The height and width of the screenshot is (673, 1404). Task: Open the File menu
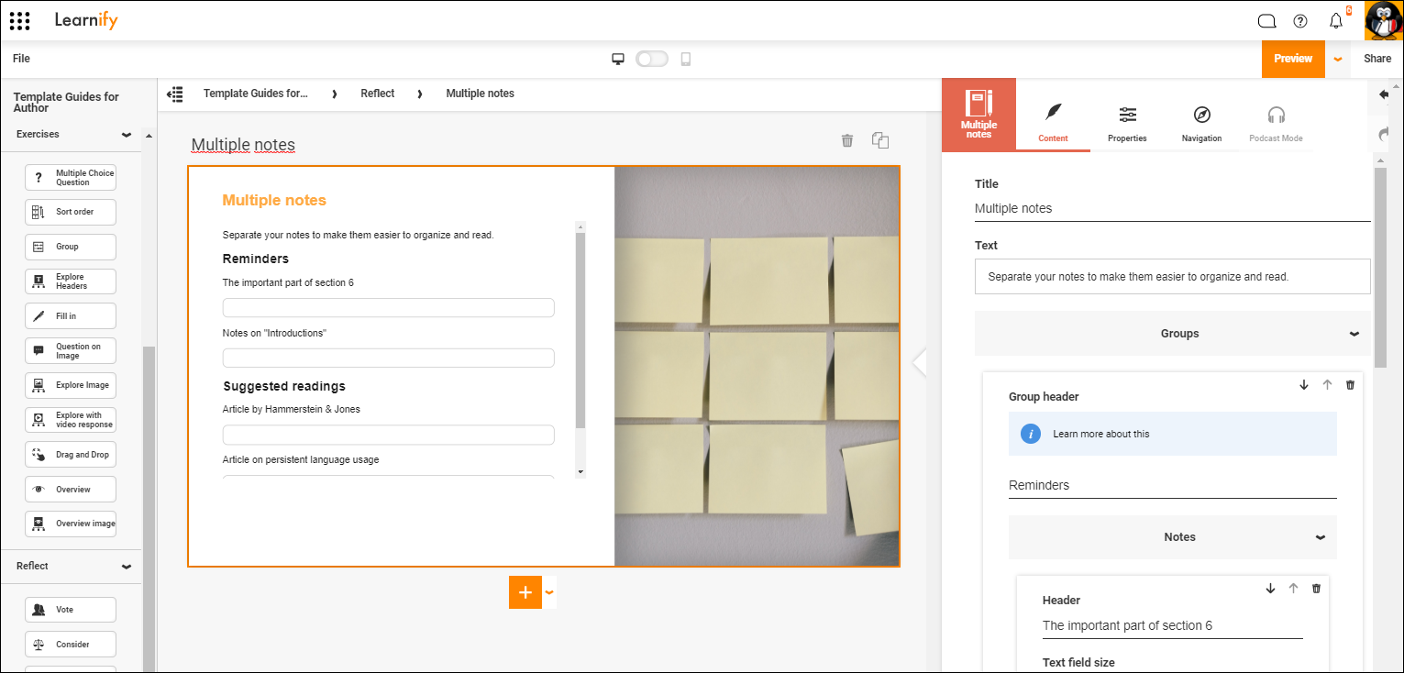point(20,58)
